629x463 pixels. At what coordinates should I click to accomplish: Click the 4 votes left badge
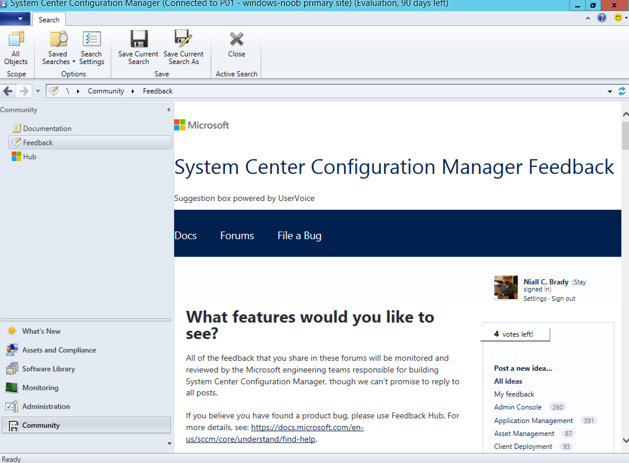pos(515,334)
